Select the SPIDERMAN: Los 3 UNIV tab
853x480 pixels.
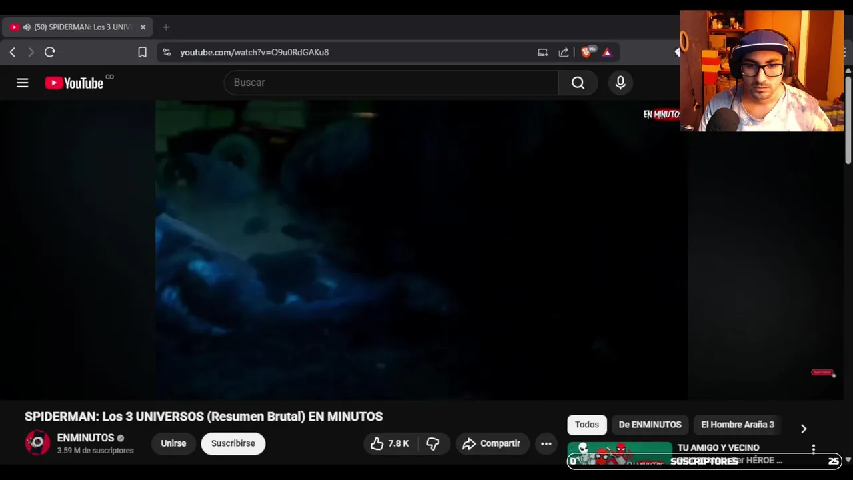click(77, 27)
